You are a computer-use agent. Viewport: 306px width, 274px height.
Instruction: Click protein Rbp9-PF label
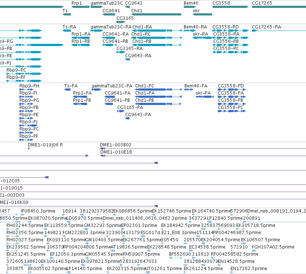(x=28, y=136)
